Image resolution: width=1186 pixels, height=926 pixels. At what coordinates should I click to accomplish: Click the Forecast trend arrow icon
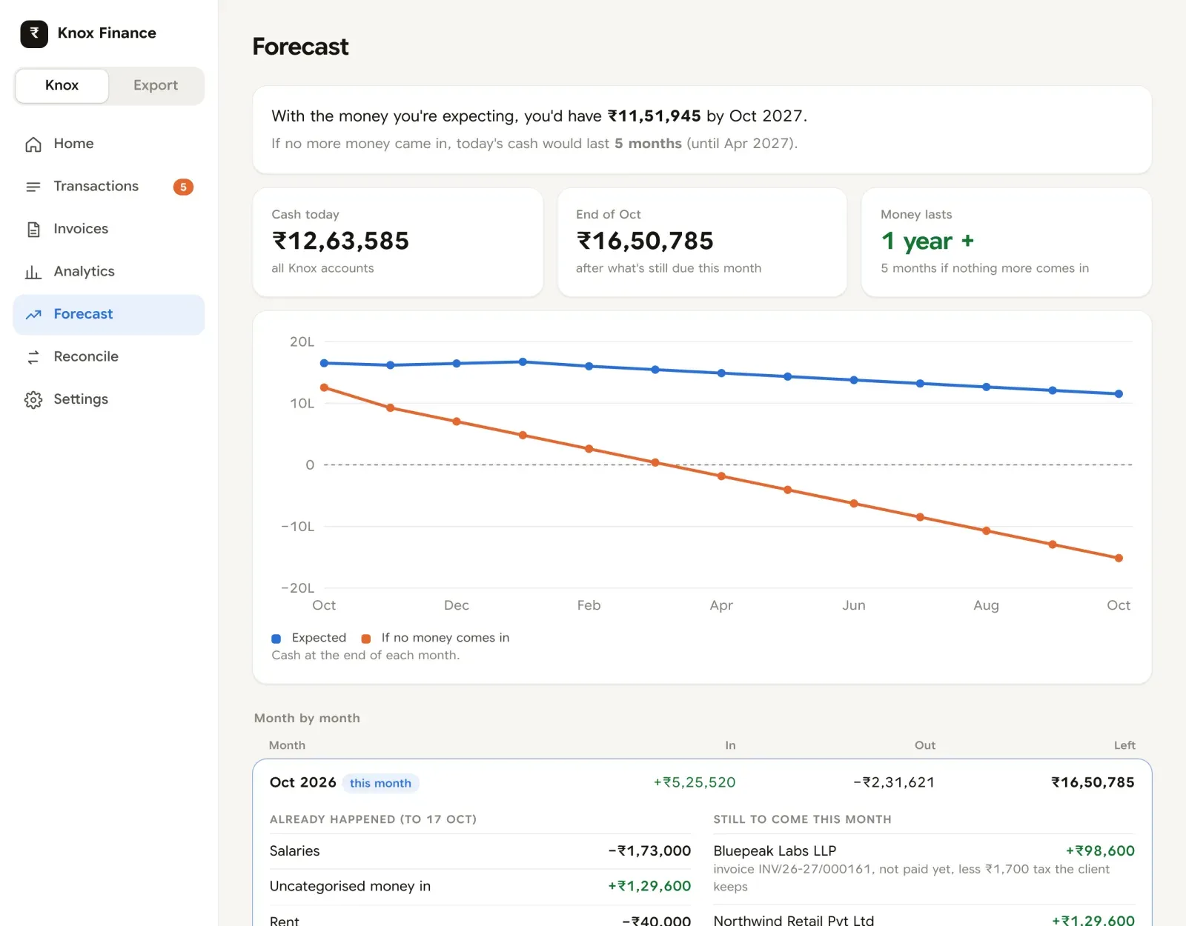[x=33, y=315]
